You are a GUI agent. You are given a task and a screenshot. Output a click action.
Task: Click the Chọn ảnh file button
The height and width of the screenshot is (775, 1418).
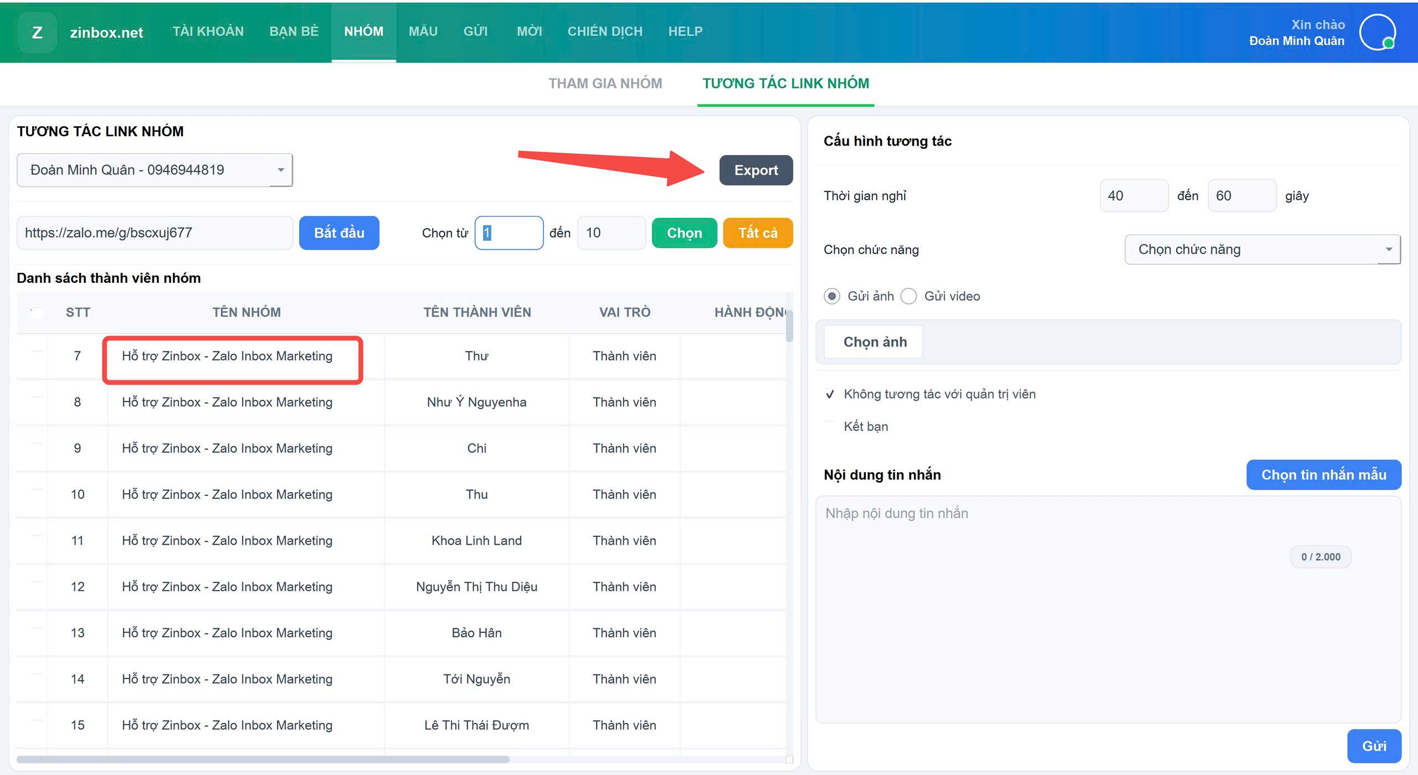[x=875, y=342]
